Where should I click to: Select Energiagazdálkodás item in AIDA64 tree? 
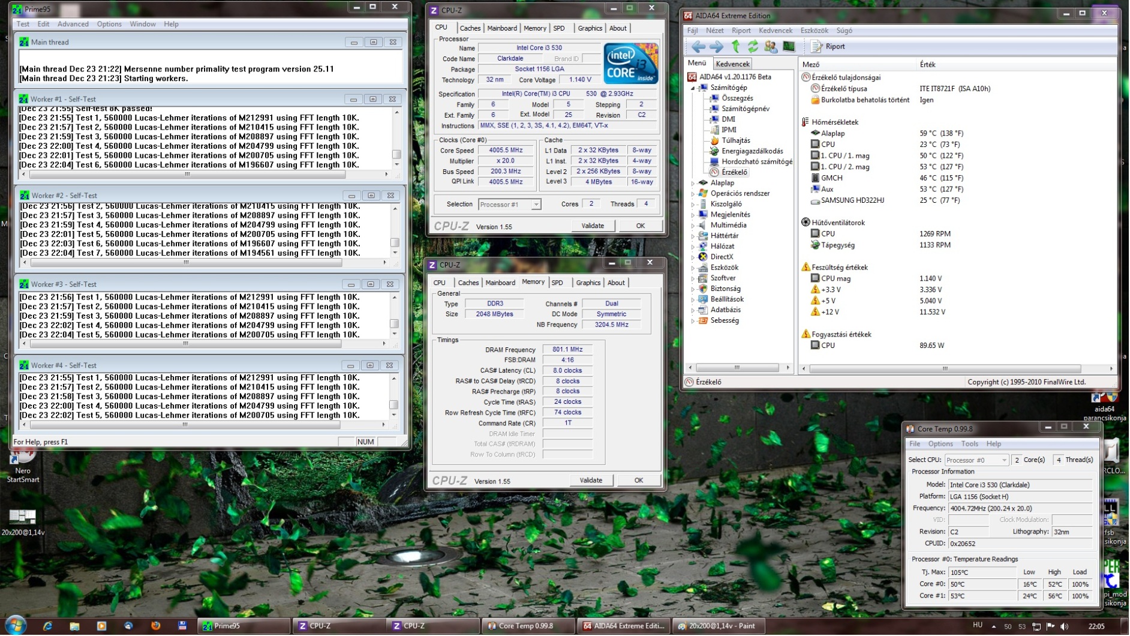click(752, 151)
